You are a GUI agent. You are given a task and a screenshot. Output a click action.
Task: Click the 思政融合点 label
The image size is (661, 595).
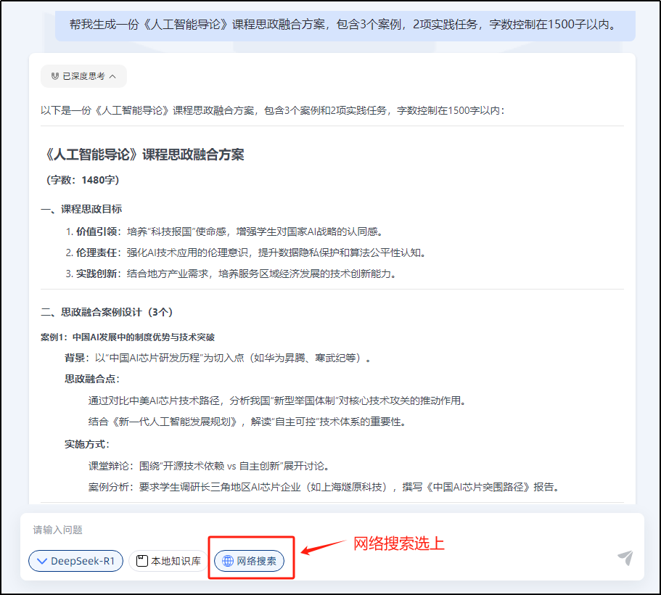click(92, 379)
